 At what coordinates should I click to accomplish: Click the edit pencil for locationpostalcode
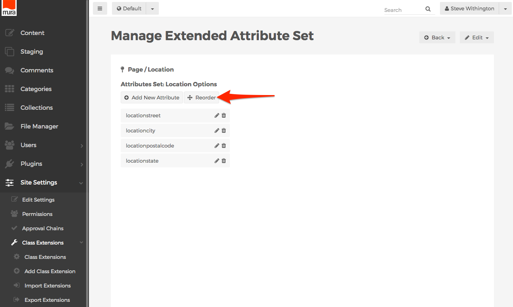click(217, 146)
